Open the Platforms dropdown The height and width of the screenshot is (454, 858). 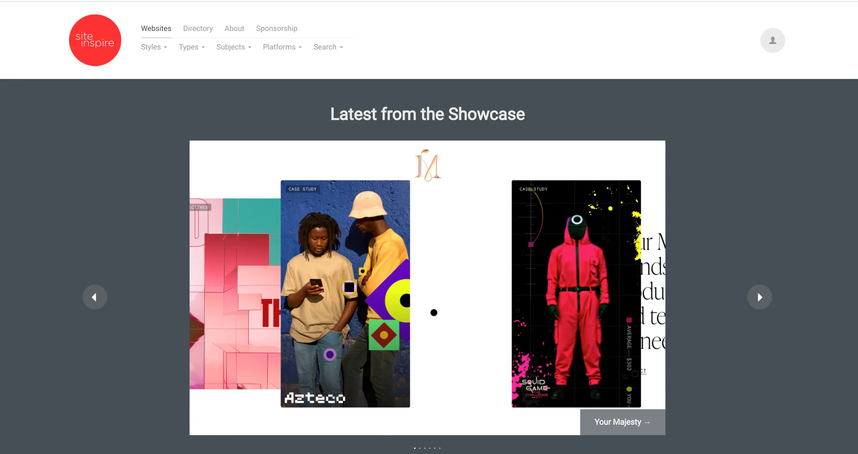(282, 47)
